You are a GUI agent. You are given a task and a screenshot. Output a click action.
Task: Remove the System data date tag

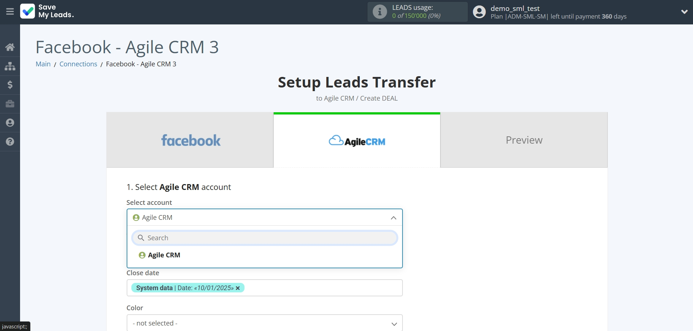coord(238,288)
